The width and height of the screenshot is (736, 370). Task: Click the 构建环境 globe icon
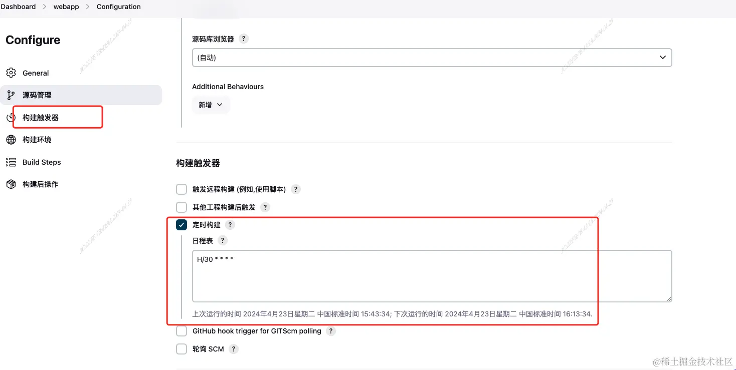[x=11, y=140]
